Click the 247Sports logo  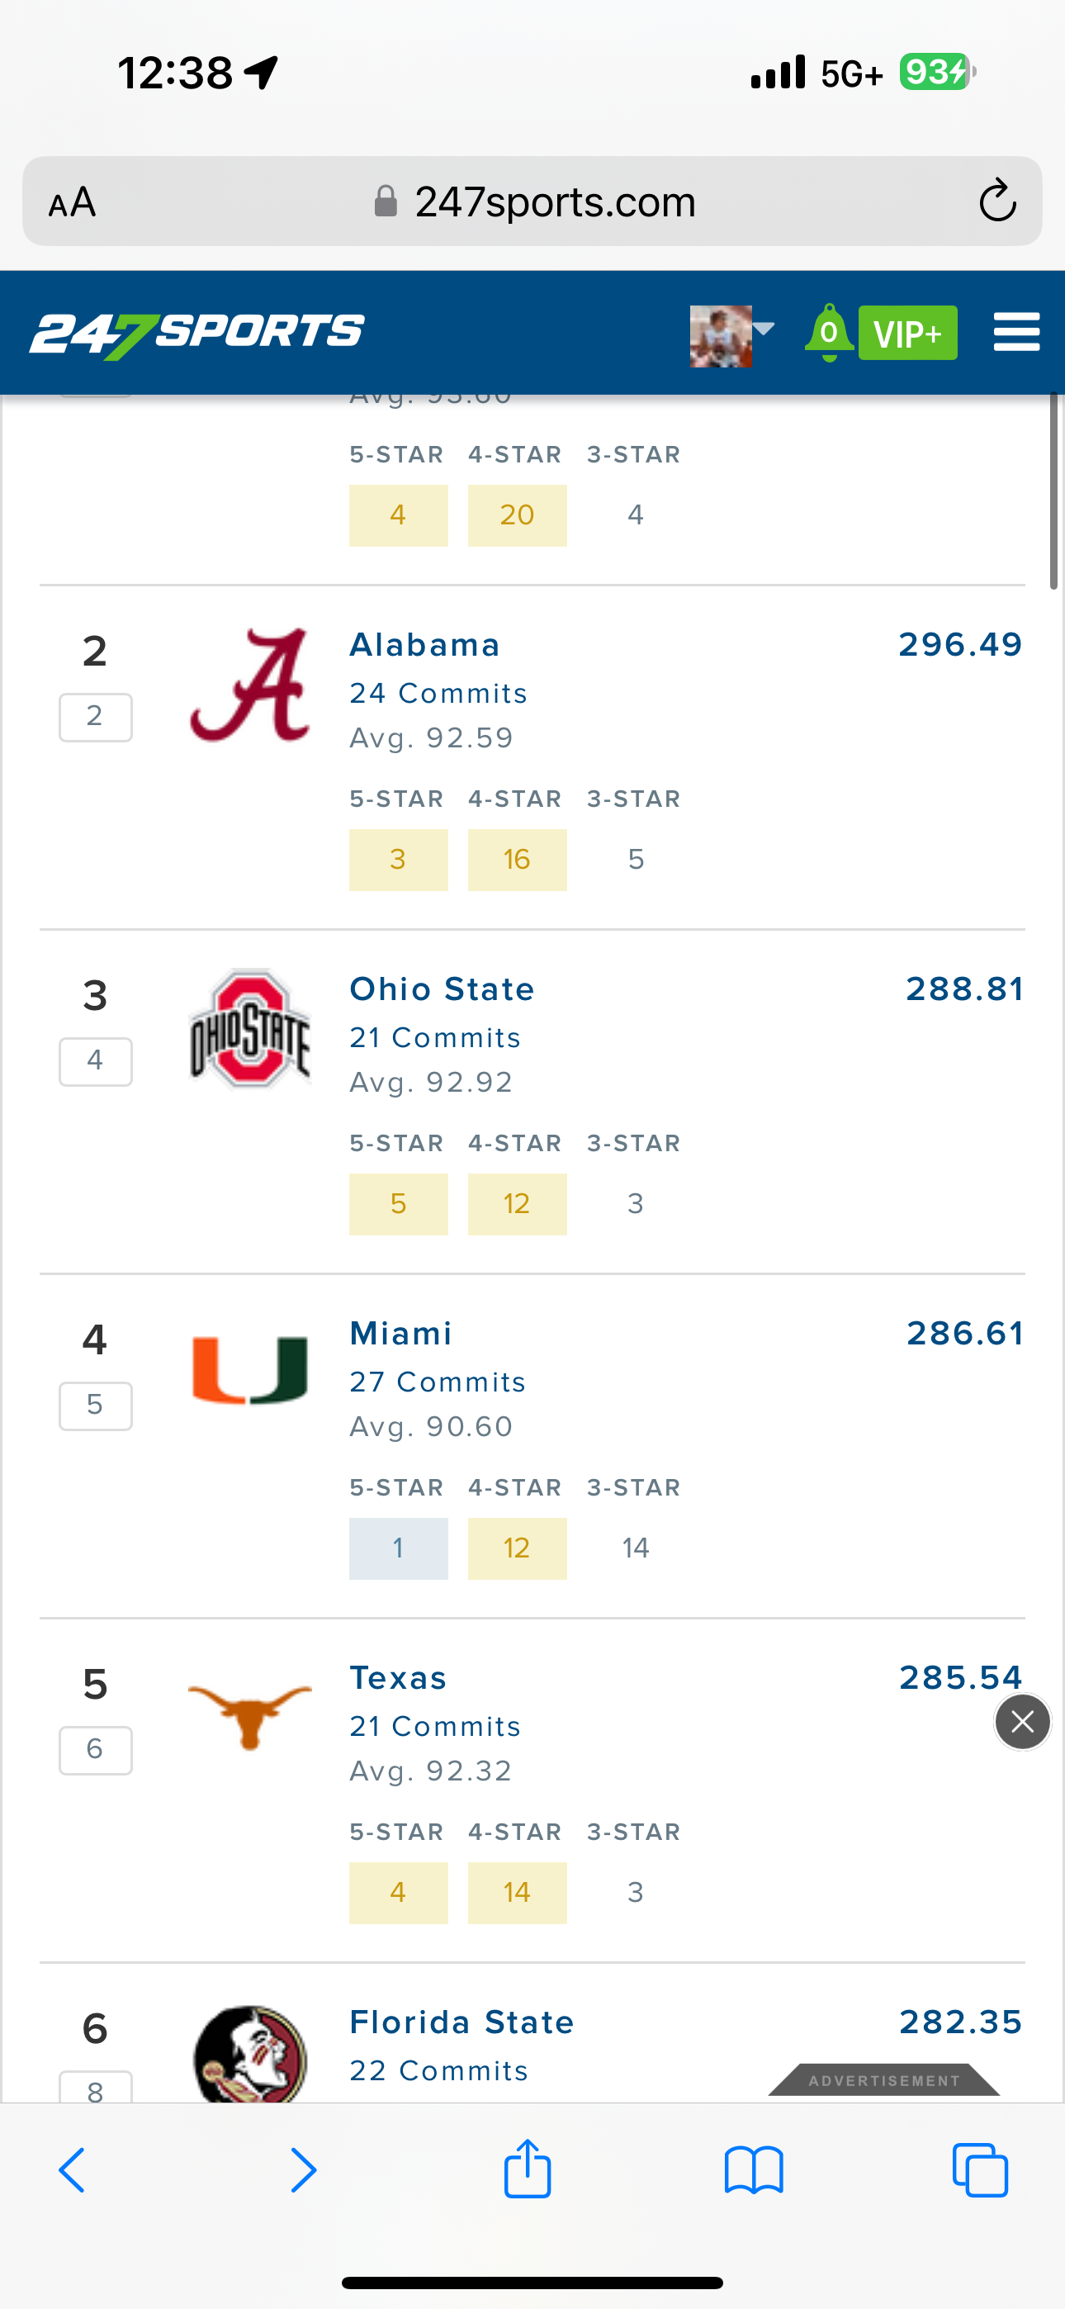point(197,334)
